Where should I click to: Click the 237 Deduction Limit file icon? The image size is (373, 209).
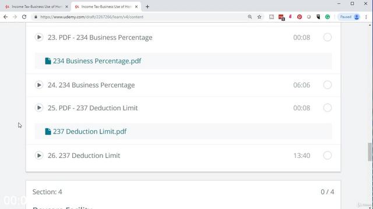(48, 131)
